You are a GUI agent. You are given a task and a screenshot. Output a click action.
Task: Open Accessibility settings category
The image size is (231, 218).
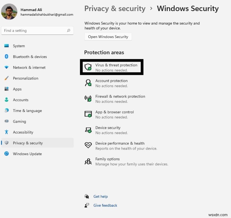tap(37, 132)
